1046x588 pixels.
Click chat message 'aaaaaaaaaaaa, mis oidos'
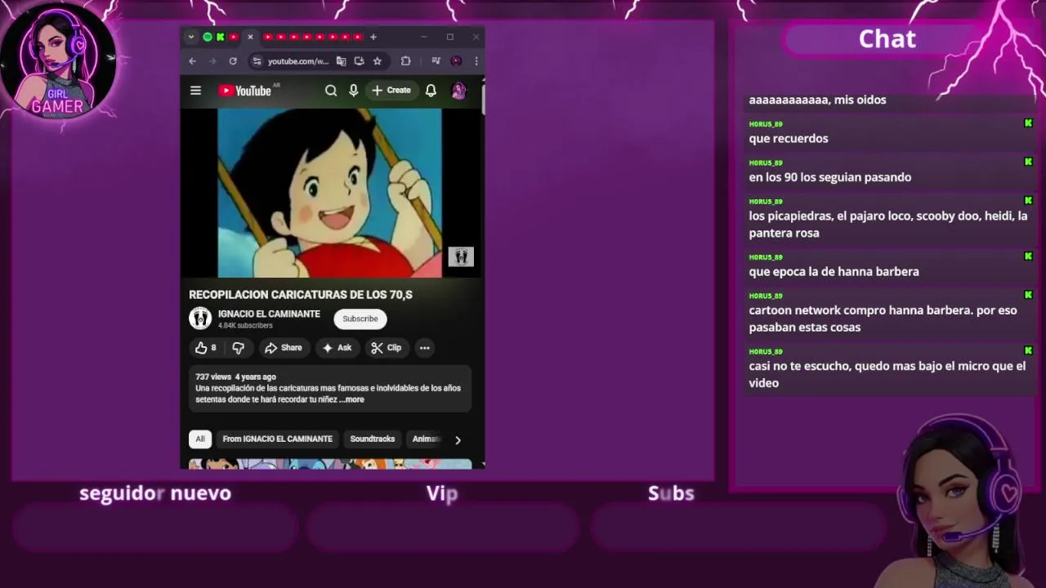click(817, 100)
